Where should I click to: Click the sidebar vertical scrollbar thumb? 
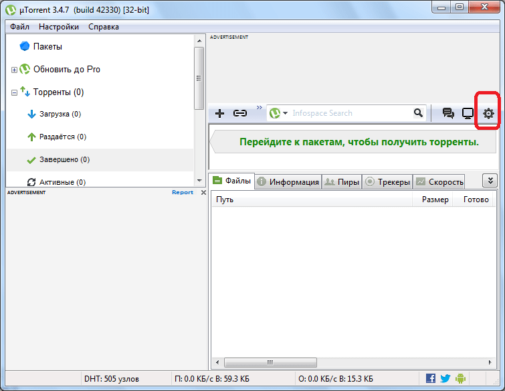tap(199, 78)
